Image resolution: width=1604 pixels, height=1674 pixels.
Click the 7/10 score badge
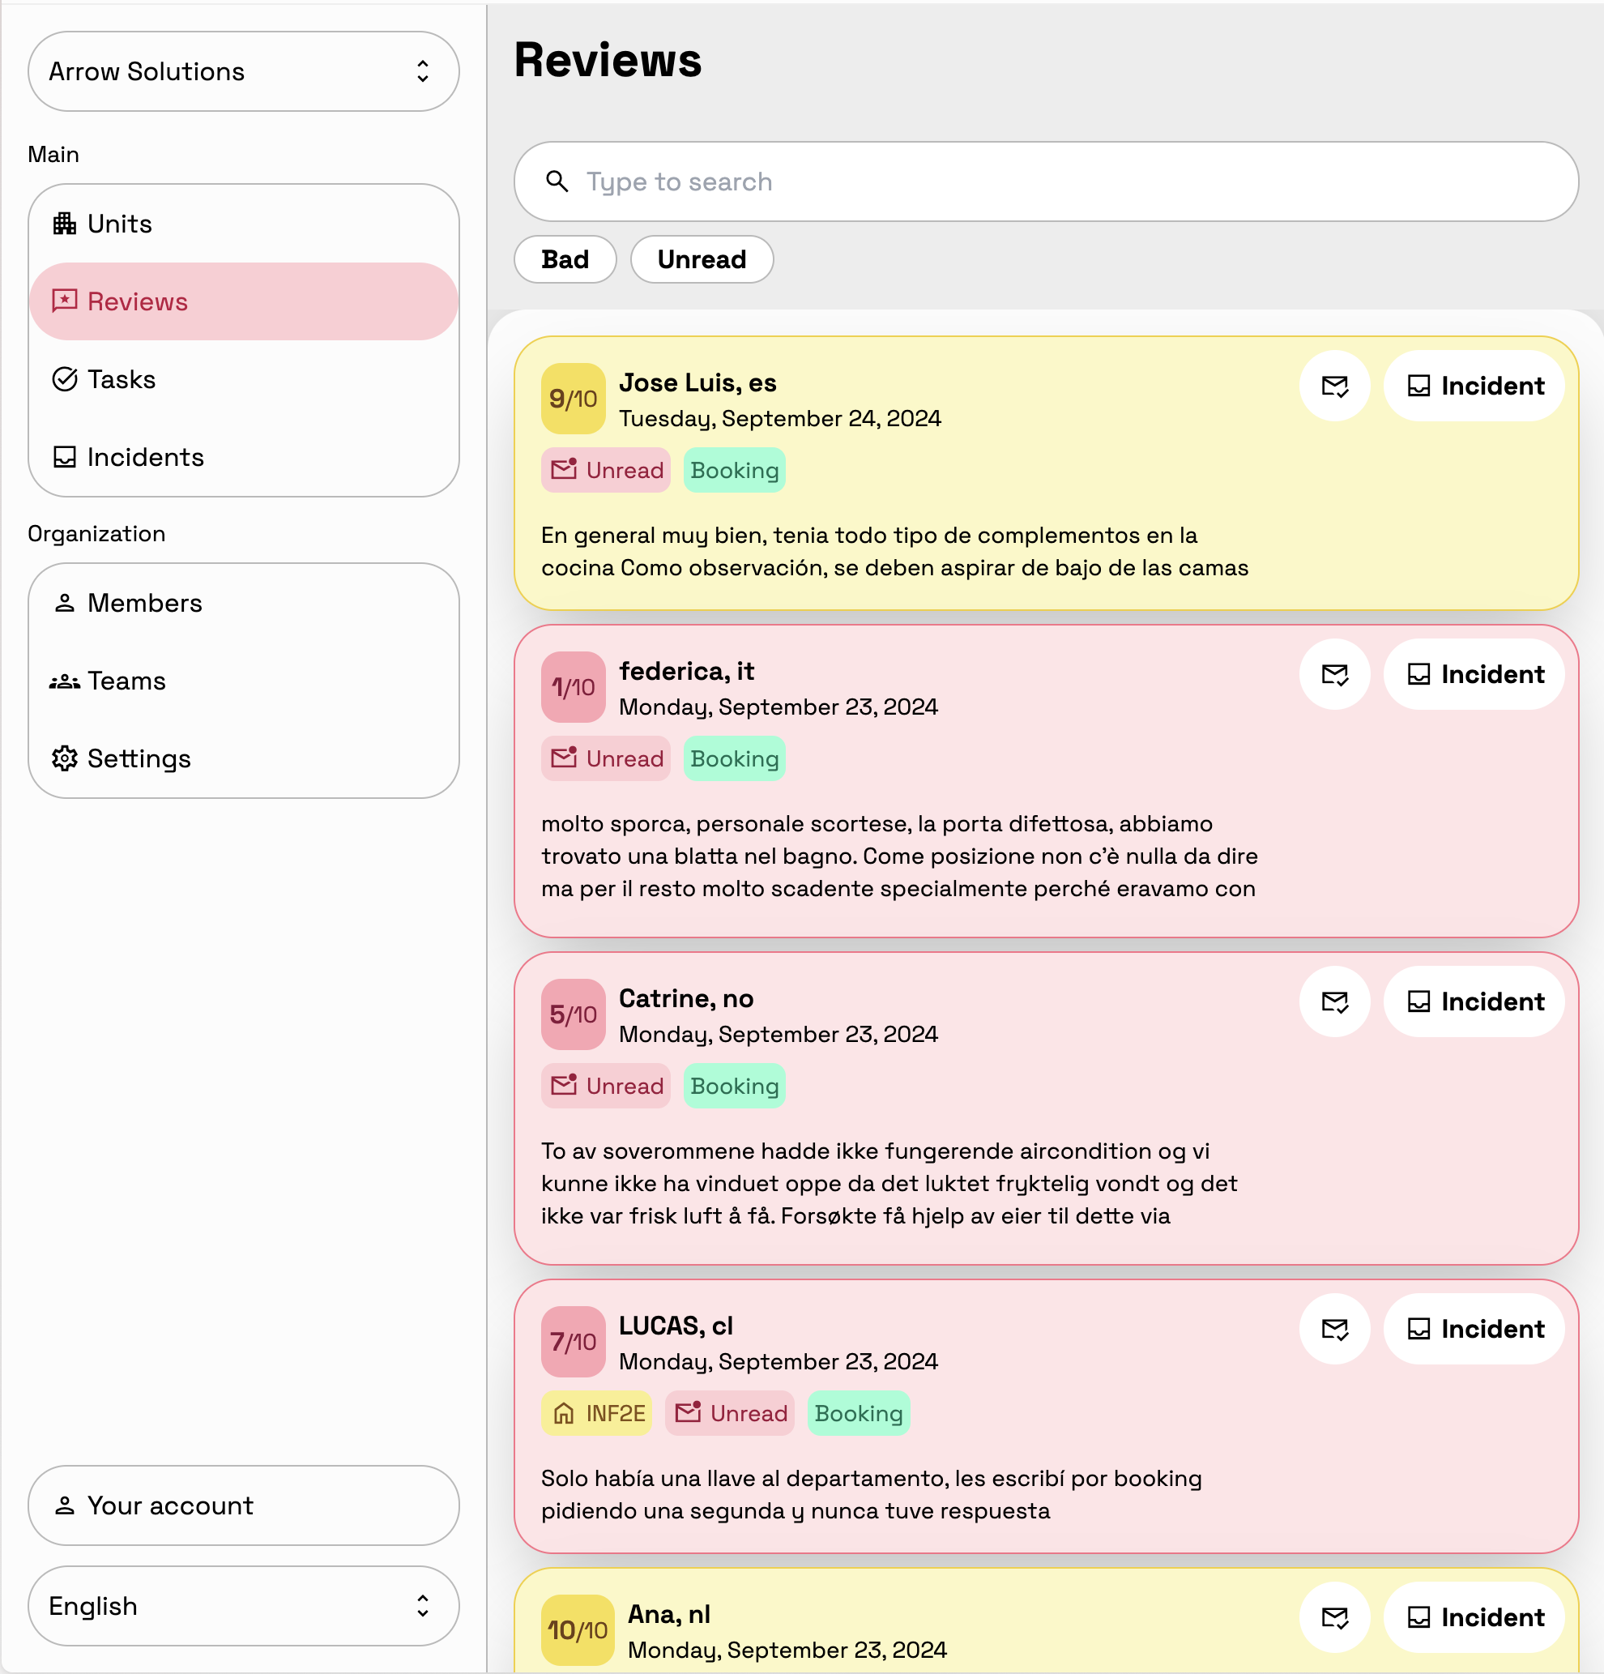[573, 1342]
